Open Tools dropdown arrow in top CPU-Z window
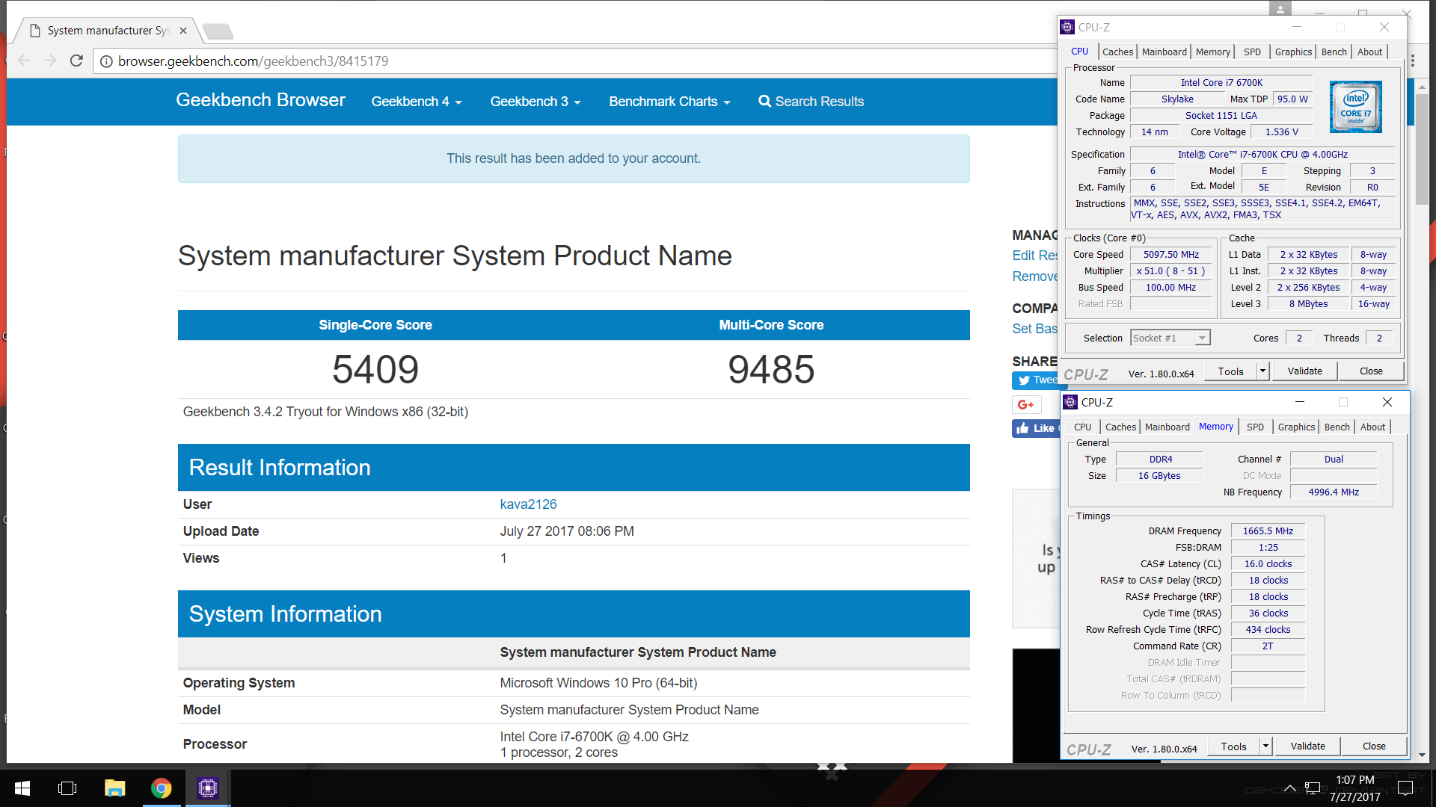The height and width of the screenshot is (807, 1436). coord(1262,371)
